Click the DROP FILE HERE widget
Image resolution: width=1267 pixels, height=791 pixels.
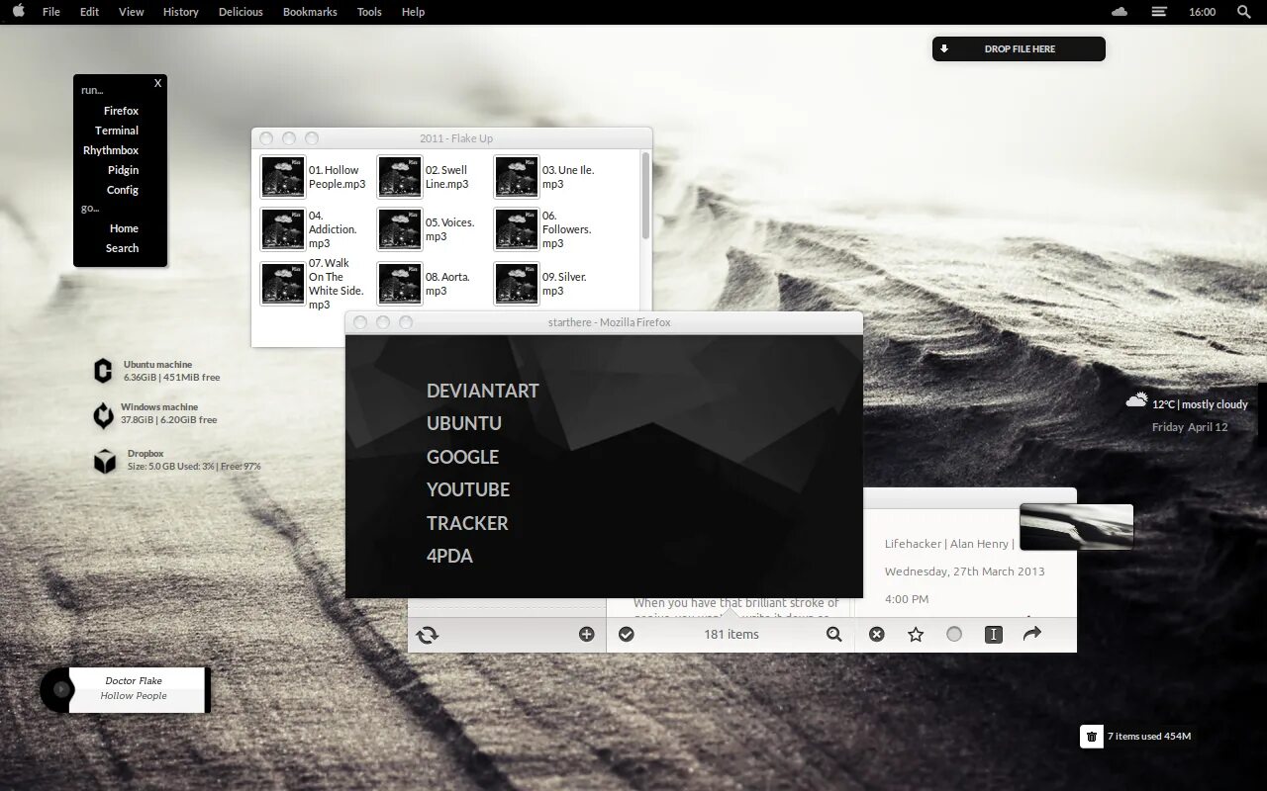1019,48
